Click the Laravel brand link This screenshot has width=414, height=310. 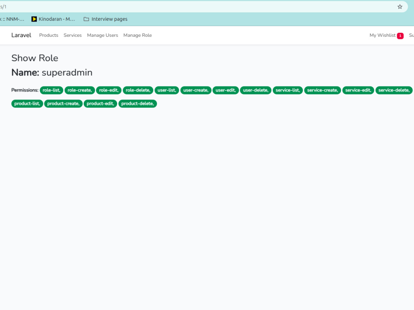point(21,35)
